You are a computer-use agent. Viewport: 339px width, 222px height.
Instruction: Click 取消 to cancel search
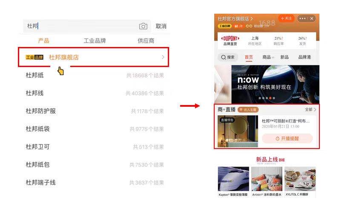coord(161,26)
